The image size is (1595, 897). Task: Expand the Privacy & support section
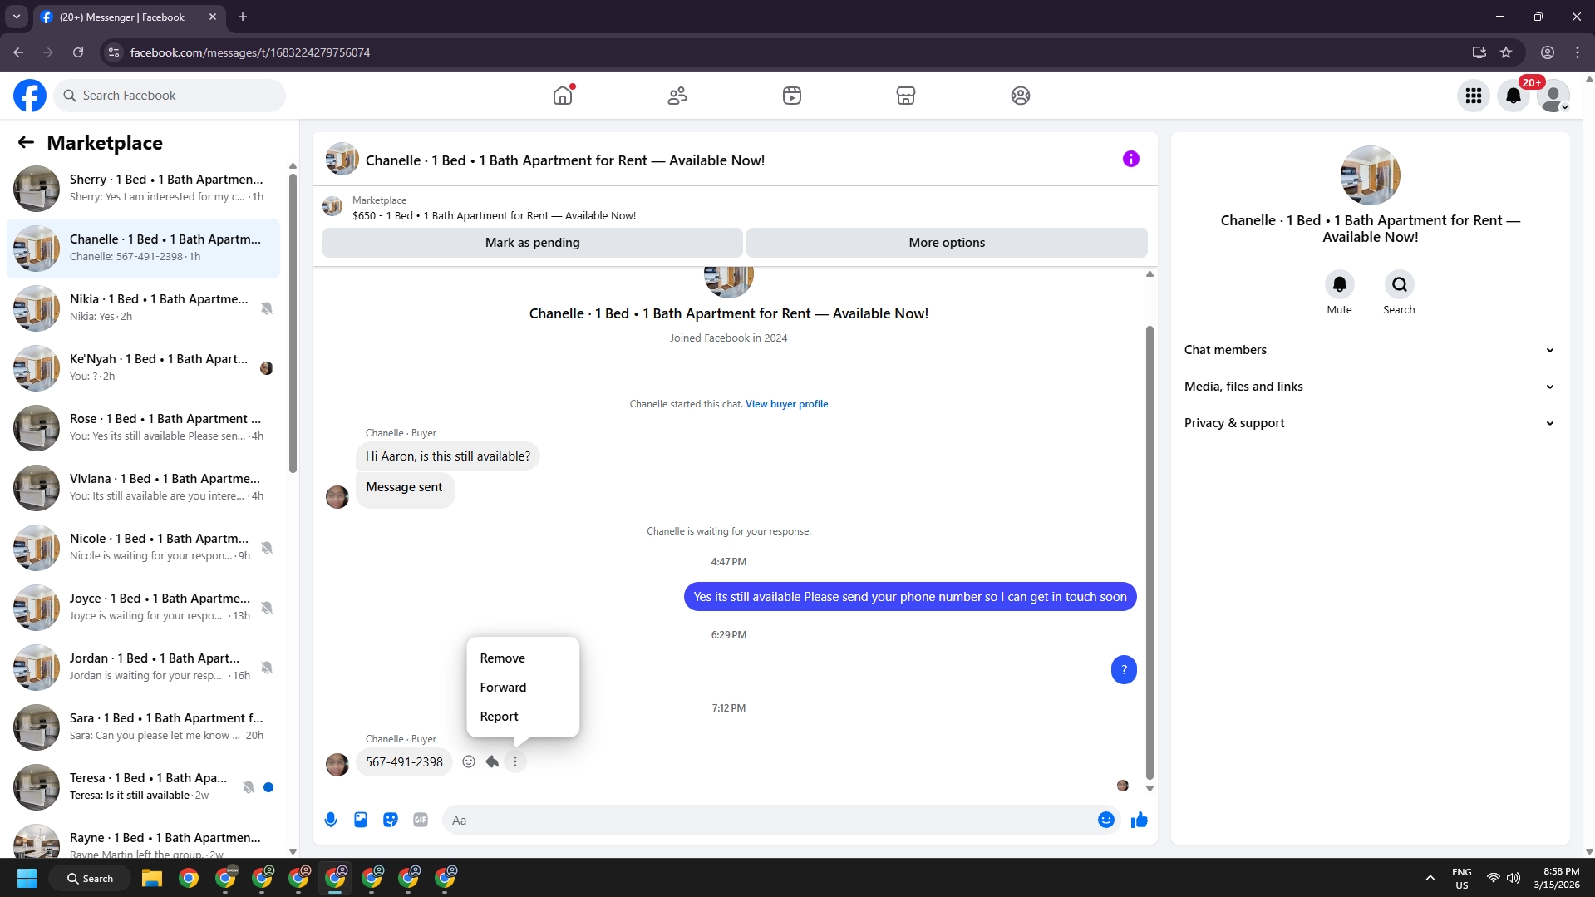[1370, 423]
